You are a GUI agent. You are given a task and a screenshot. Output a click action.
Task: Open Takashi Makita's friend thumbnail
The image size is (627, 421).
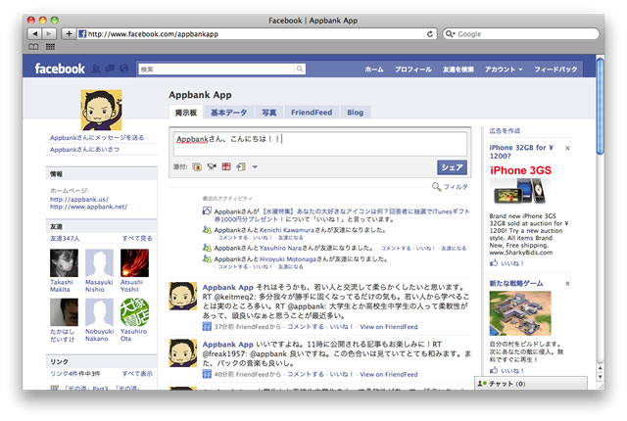(64, 262)
